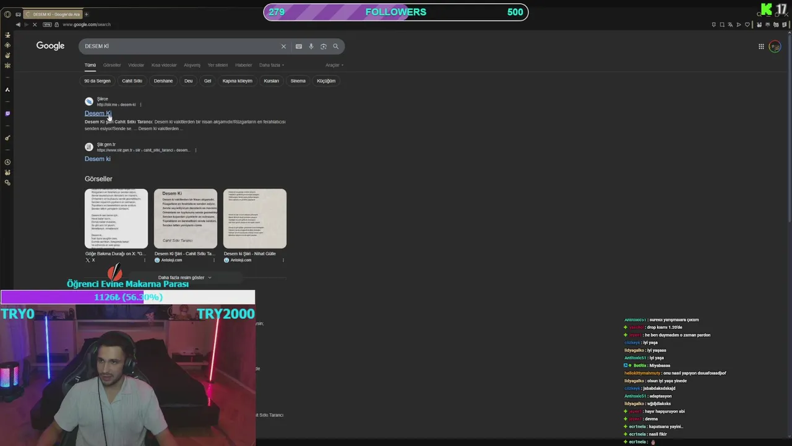Go back with the back arrow
Viewport: 792px width, 446px height.
click(x=18, y=25)
